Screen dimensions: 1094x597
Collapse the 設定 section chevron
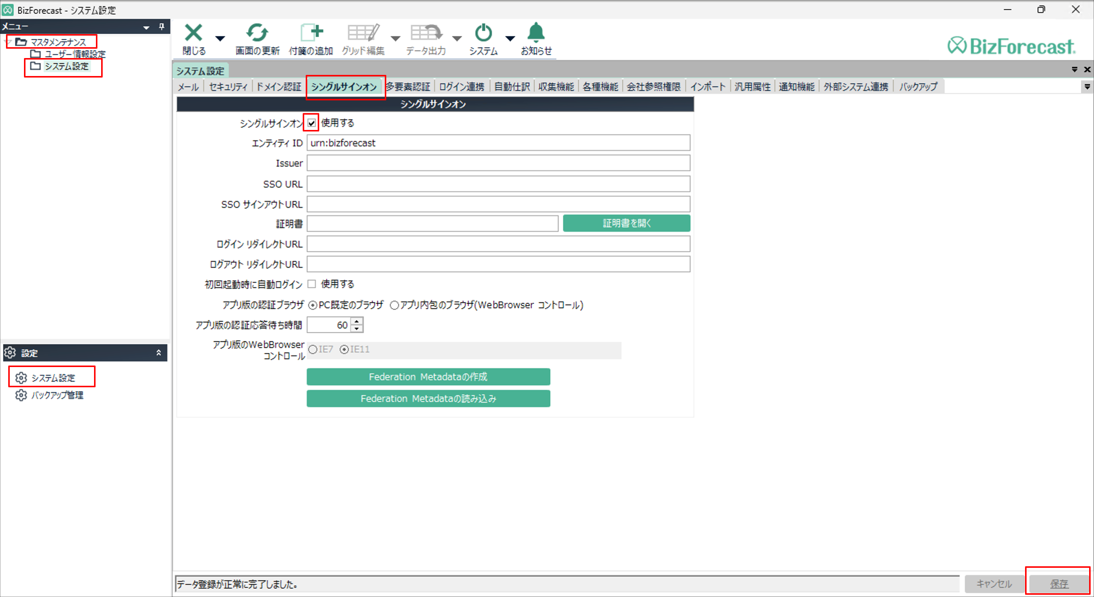(158, 352)
